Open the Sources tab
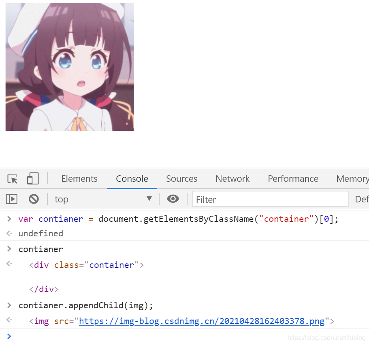This screenshot has width=369, height=345. (x=182, y=179)
